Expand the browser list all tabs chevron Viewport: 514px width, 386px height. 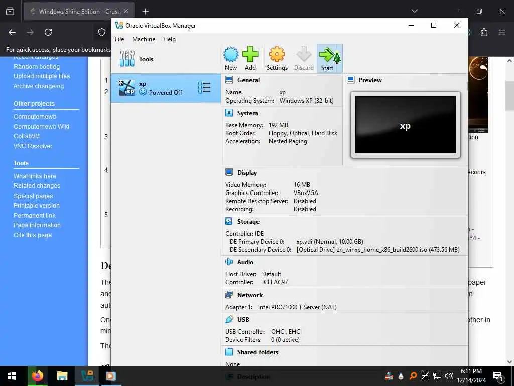click(414, 11)
